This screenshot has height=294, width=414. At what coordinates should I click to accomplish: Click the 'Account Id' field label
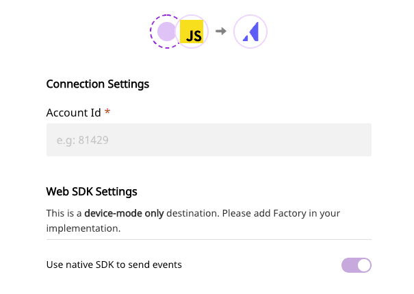[73, 112]
